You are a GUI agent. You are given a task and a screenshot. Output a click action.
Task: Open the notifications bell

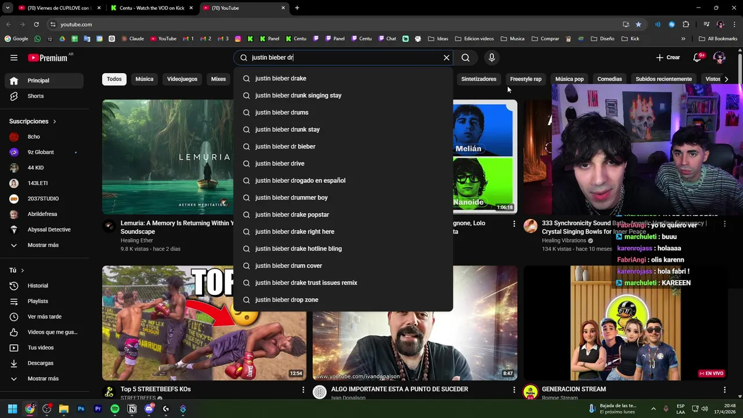pos(698,57)
